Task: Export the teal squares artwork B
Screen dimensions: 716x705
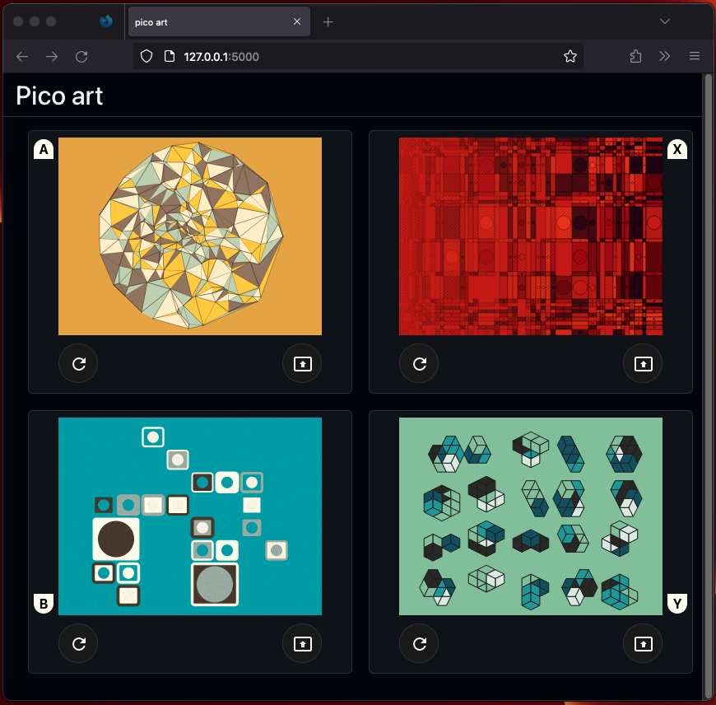Action: pyautogui.click(x=302, y=643)
